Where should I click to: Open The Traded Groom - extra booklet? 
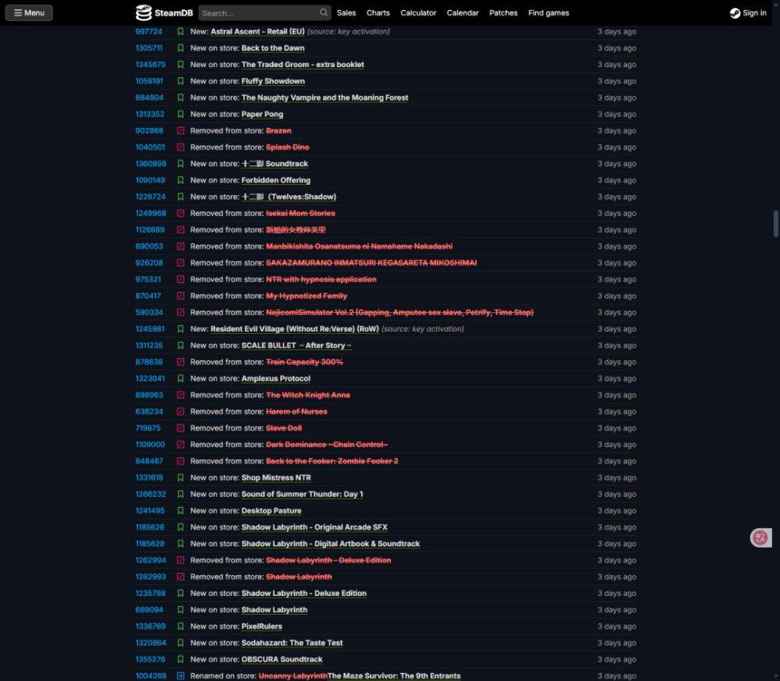click(x=303, y=65)
